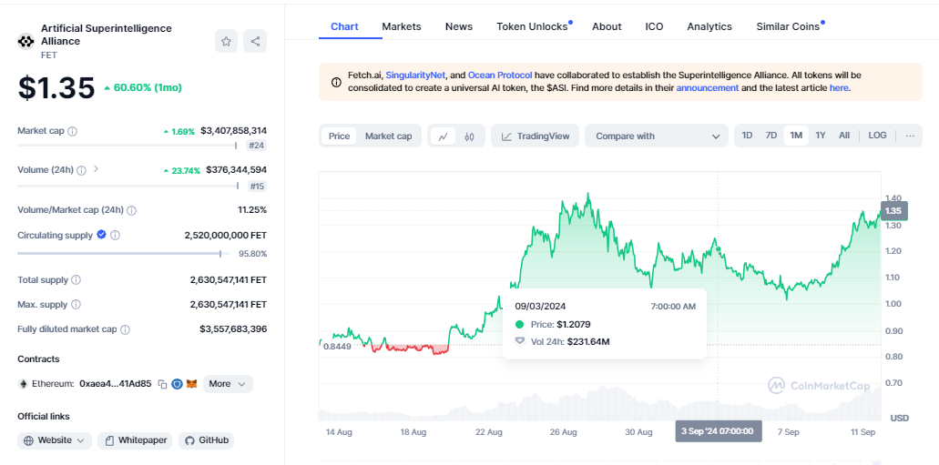Open the Analytics tab
Screen dimensions: 939x465
point(709,26)
